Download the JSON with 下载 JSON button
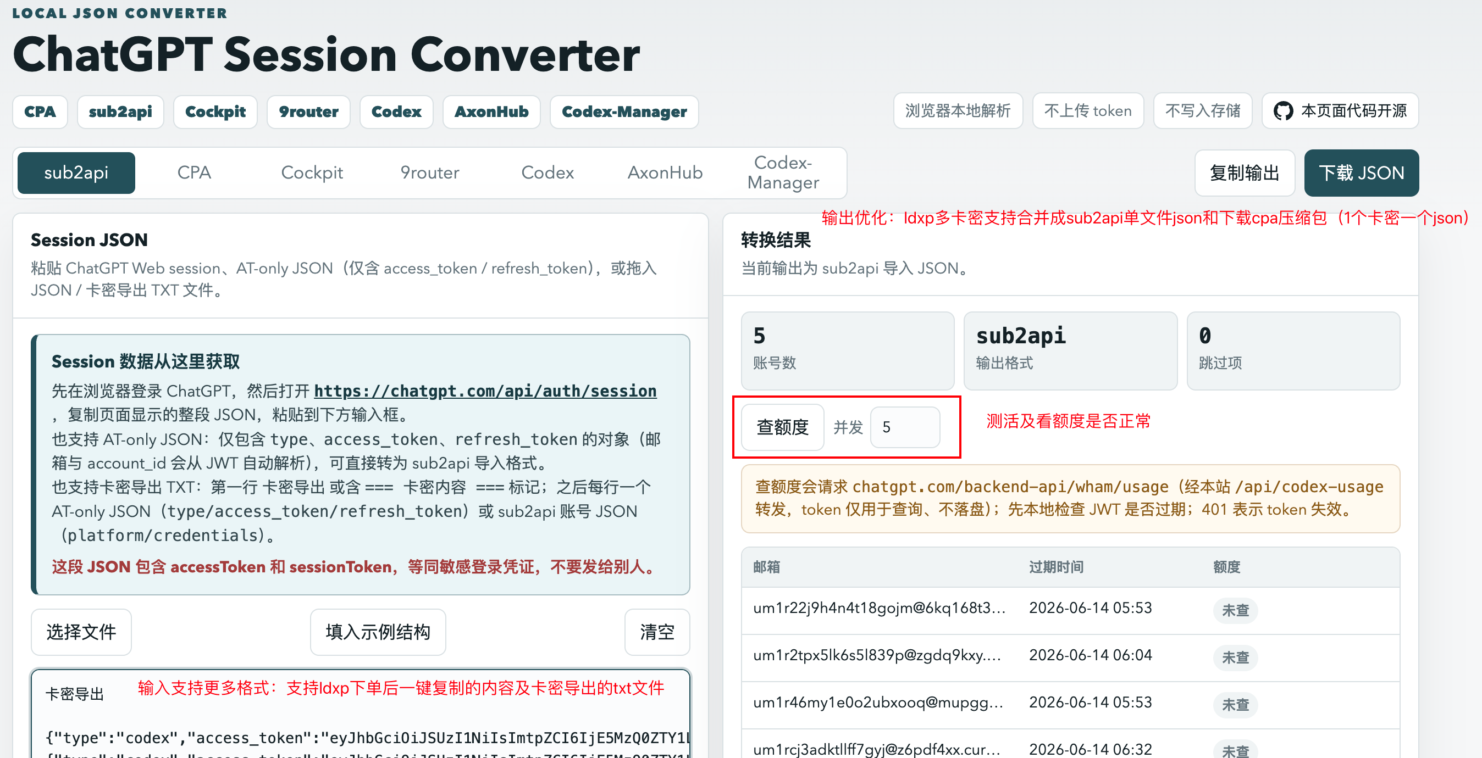 [x=1361, y=172]
